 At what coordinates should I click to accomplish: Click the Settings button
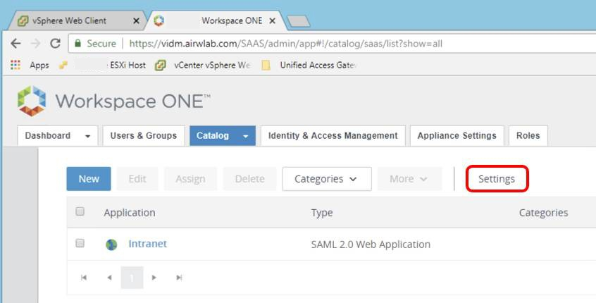pyautogui.click(x=497, y=179)
